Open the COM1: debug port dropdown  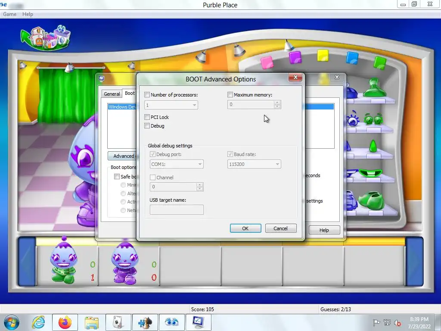(177, 164)
